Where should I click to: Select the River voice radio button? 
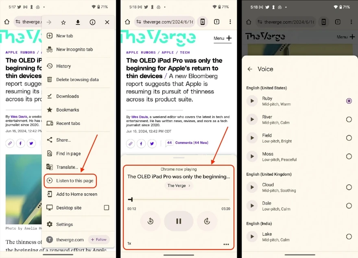349,119
